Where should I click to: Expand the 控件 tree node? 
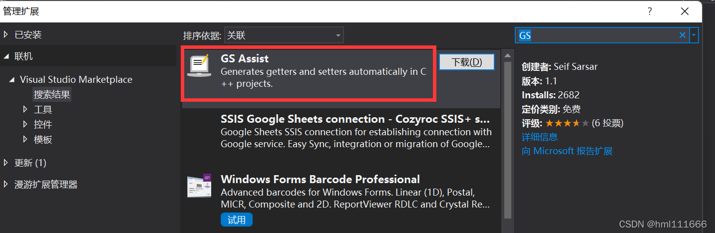pos(25,124)
